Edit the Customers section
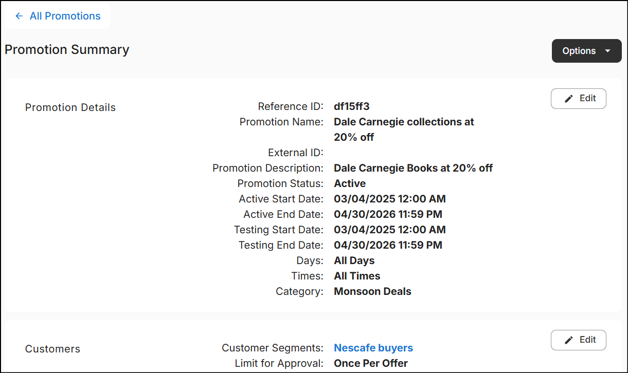The width and height of the screenshot is (628, 373). pyautogui.click(x=578, y=340)
